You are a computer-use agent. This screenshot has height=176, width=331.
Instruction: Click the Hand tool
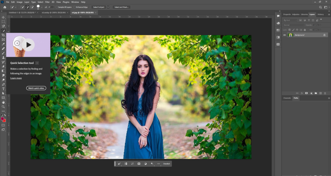[3, 102]
